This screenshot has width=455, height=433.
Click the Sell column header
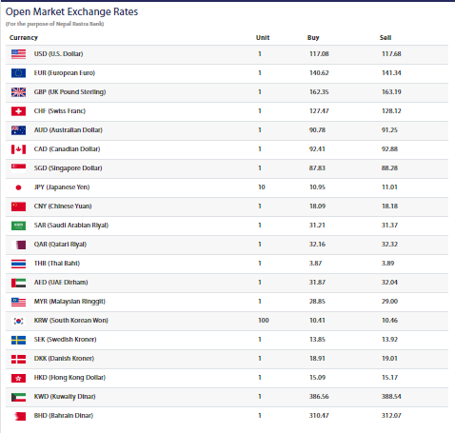pos(386,38)
